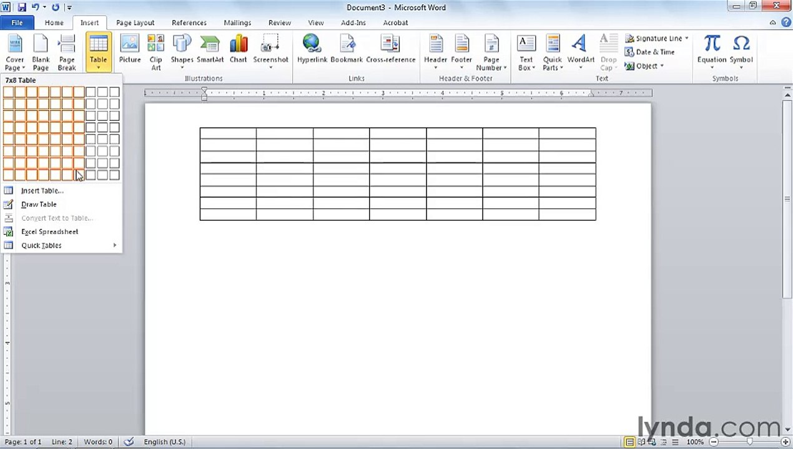Open the Clip Art pane
The height and width of the screenshot is (449, 793).
pos(155,53)
